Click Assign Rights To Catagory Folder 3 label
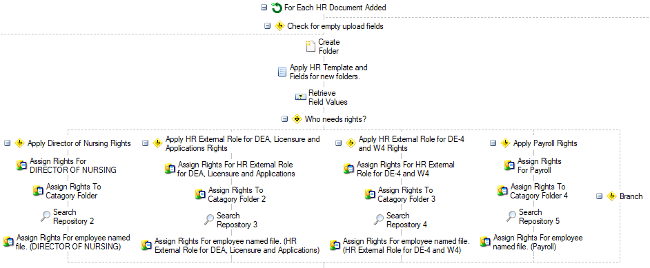 pos(406,194)
